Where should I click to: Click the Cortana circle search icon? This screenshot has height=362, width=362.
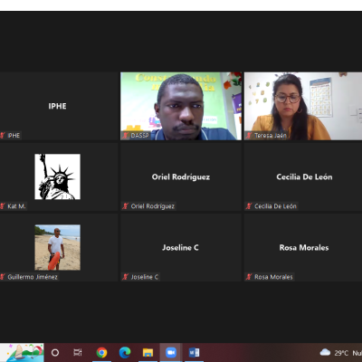tap(55, 352)
